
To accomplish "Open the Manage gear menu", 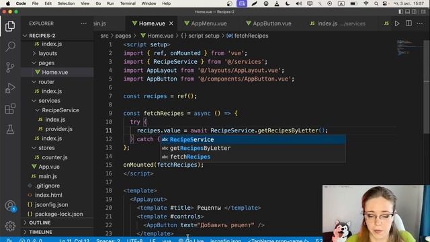I will pos(10,226).
